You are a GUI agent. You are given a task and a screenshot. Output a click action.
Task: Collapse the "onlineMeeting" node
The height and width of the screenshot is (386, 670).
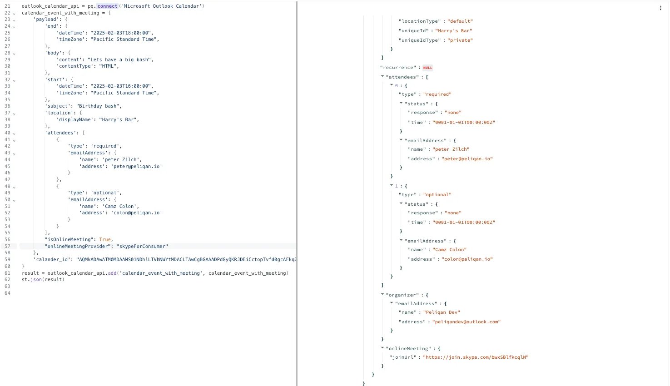coord(382,348)
